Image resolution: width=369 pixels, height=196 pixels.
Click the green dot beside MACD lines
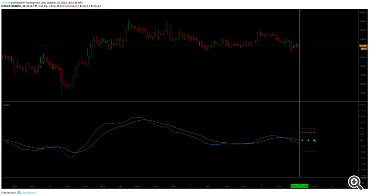tap(314, 140)
